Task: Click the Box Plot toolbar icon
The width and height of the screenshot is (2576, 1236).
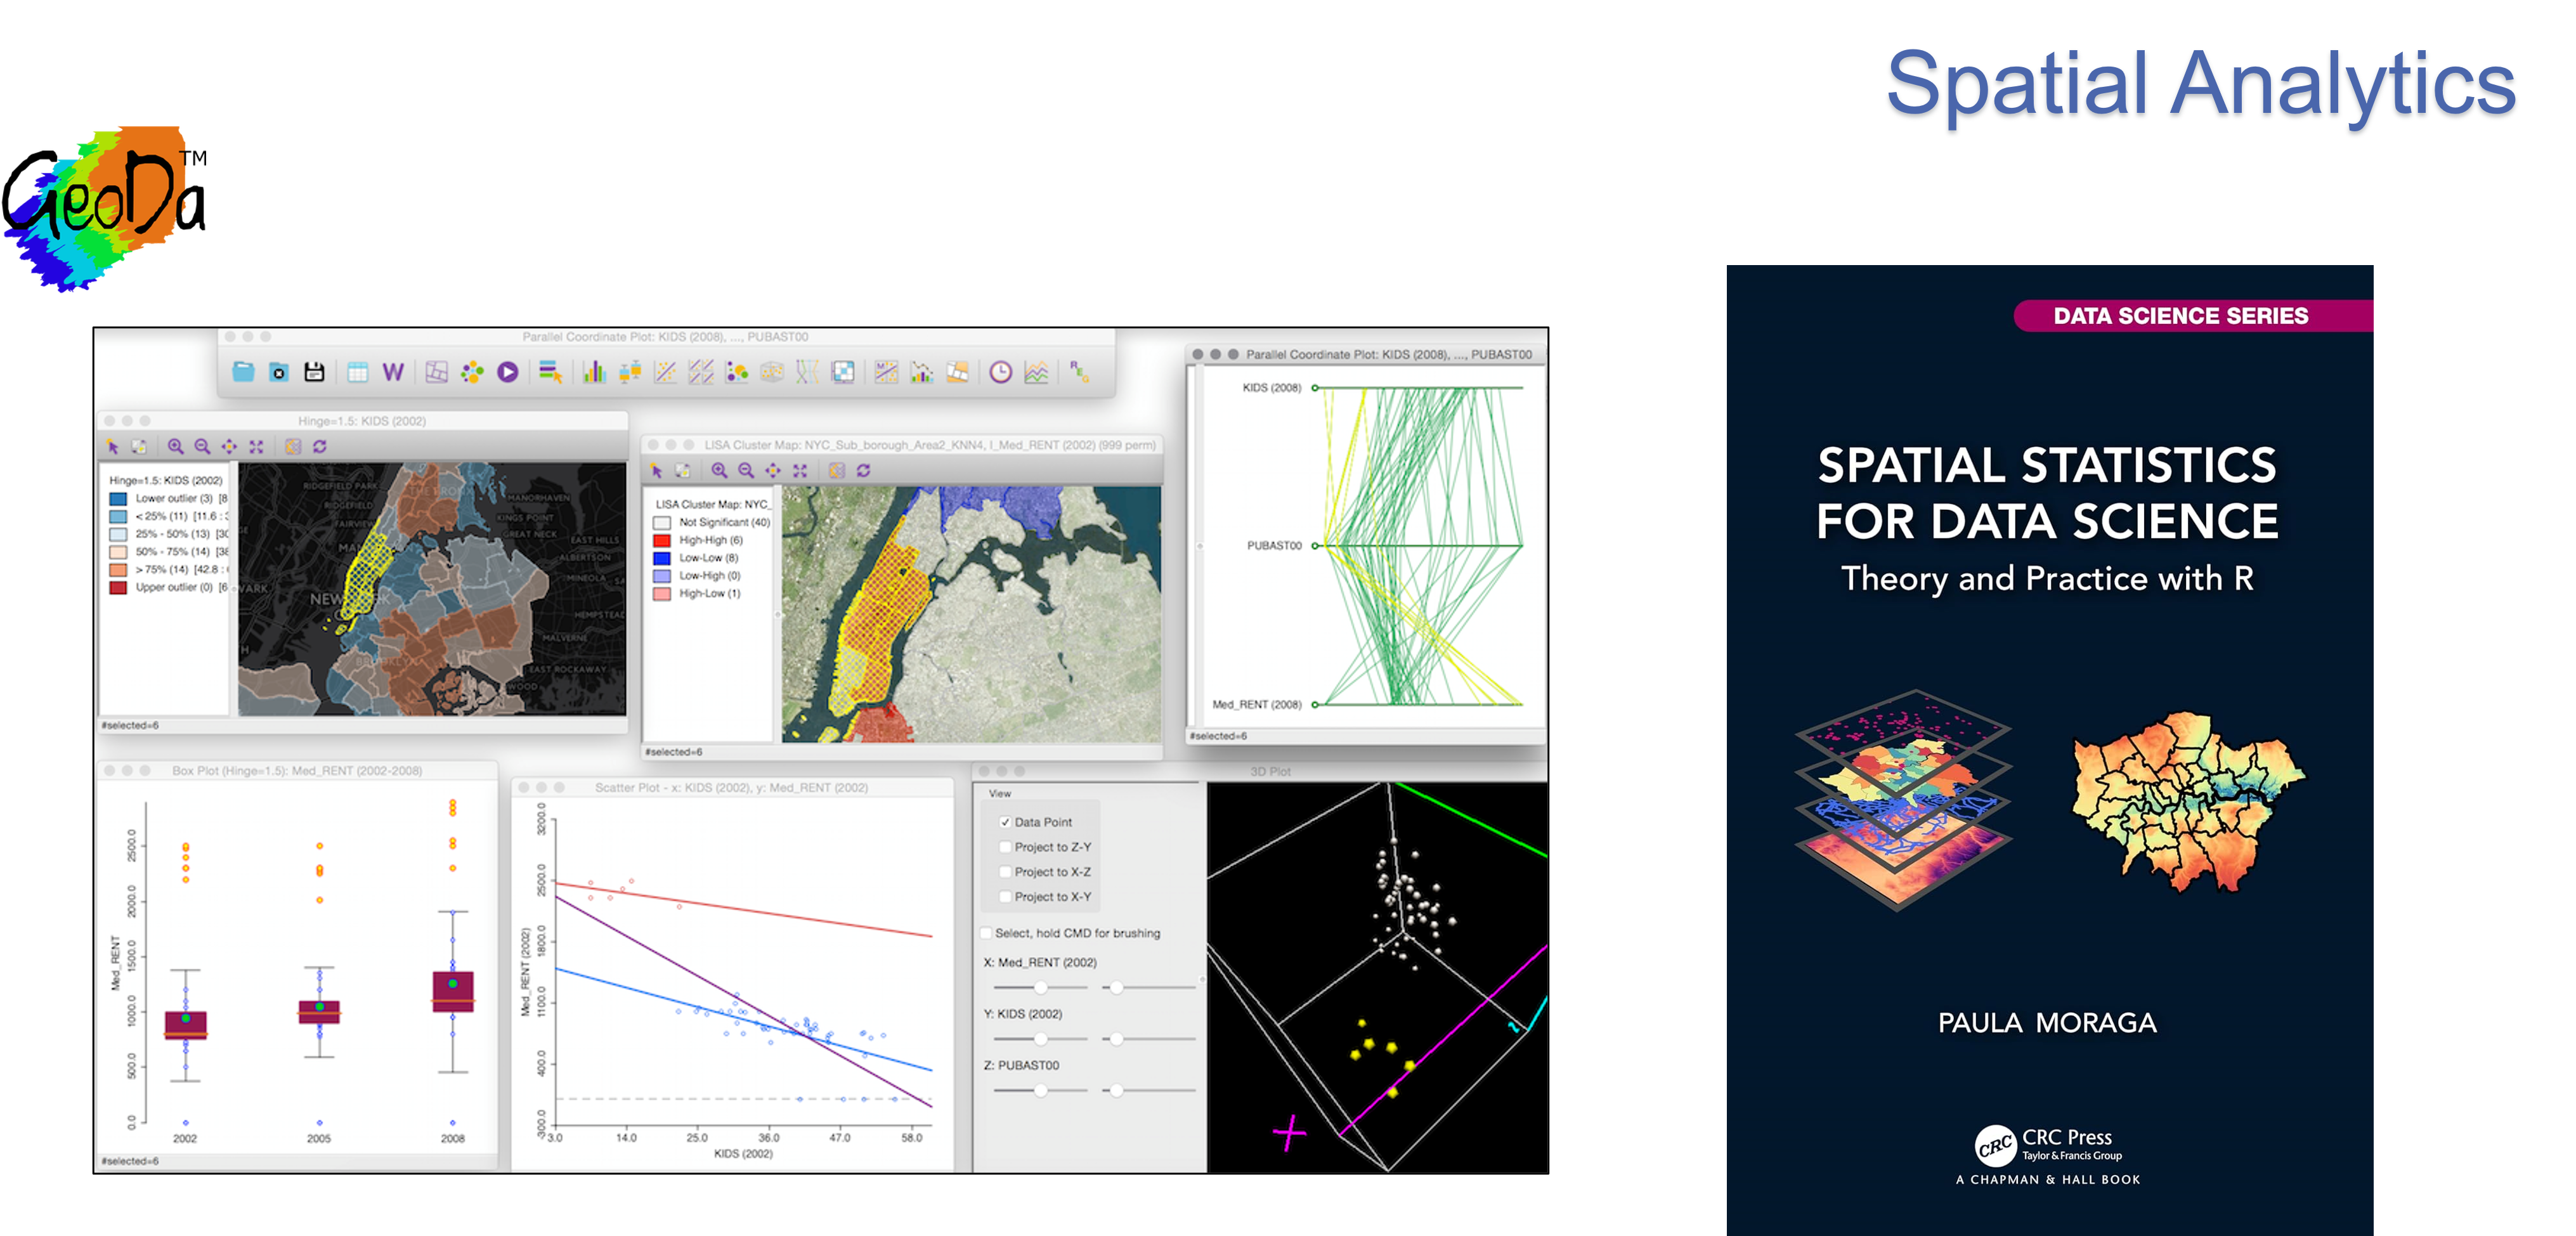Action: point(630,372)
